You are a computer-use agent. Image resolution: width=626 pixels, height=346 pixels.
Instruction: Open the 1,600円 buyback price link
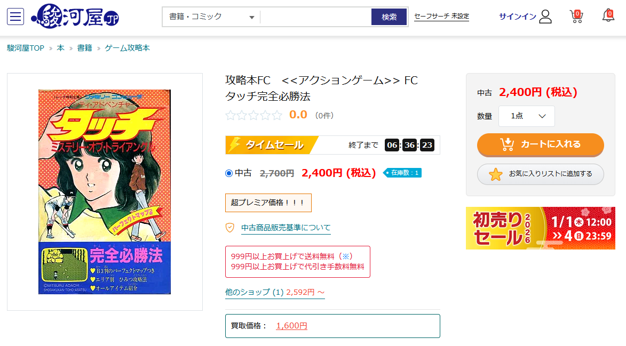pyautogui.click(x=291, y=326)
